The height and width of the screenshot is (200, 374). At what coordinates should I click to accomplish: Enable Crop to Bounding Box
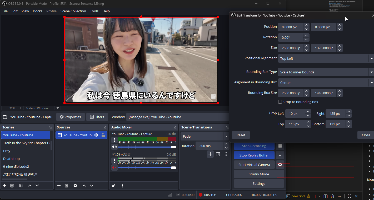tap(280, 102)
